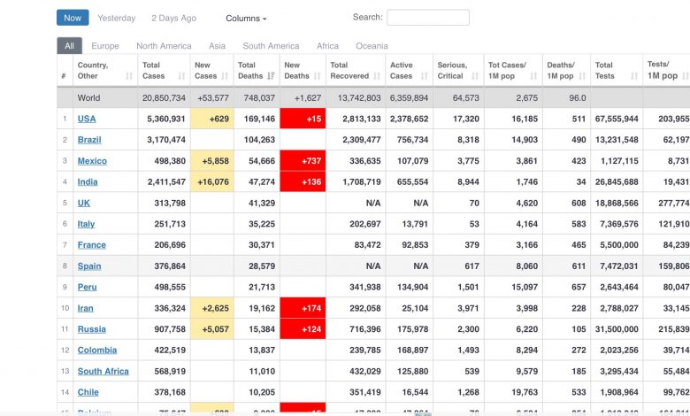Show data from 2 Days Ago
Viewport: 690px width, 416px height.
[174, 18]
